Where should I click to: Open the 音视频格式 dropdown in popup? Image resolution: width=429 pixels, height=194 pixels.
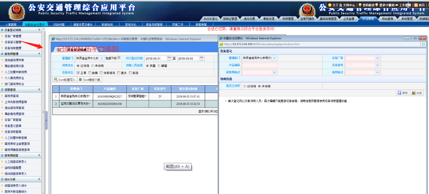(x=275, y=72)
